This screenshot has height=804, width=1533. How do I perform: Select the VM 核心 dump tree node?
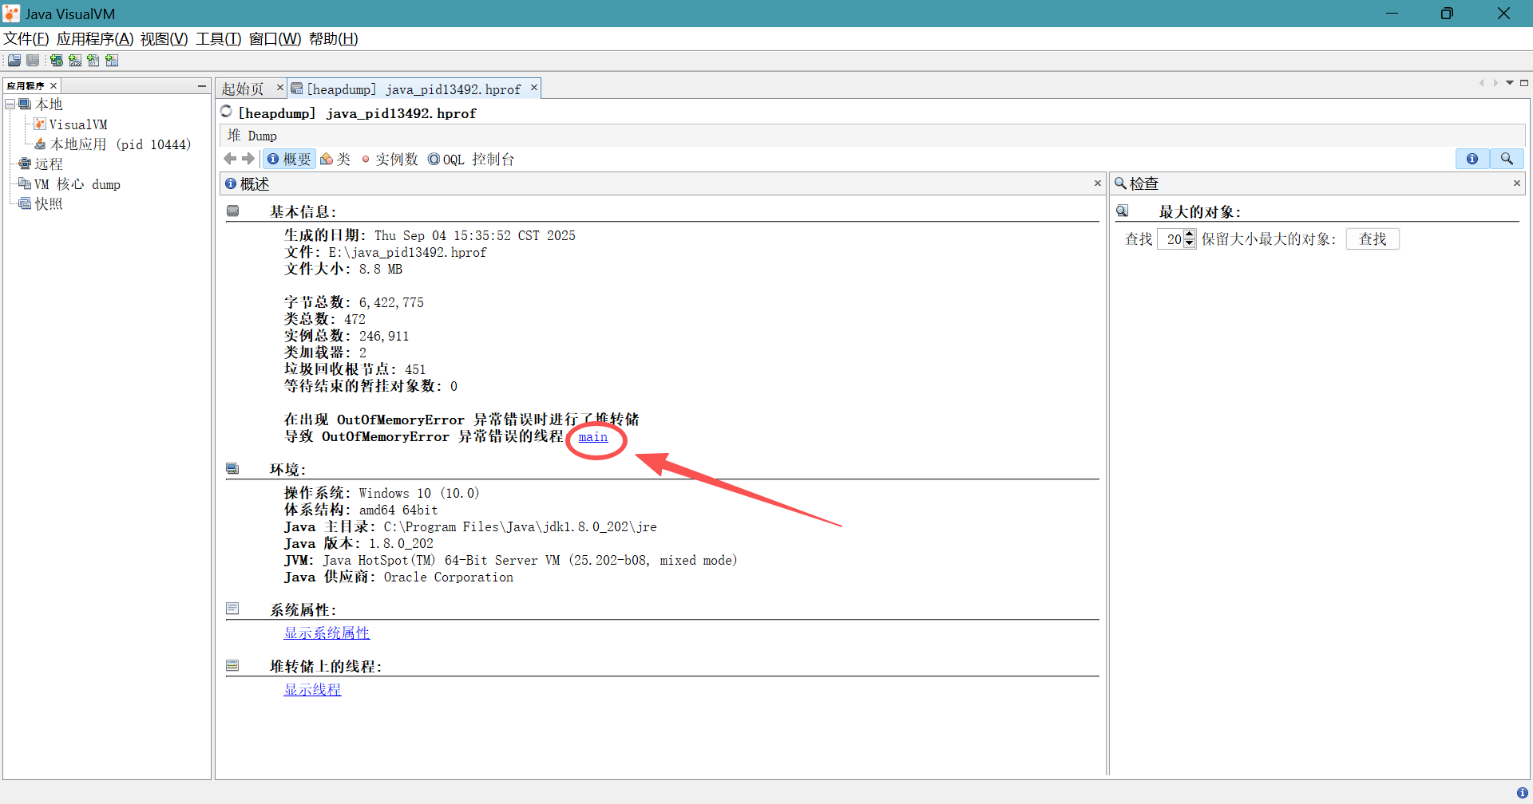pos(69,184)
